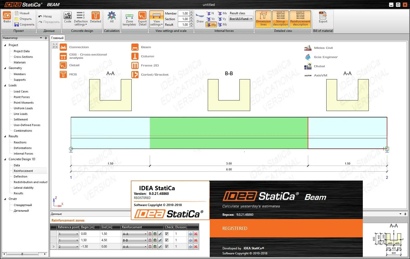Open Reinforcement dropdown showing B-B
Viewport: 410px width, 259px height.
[134, 240]
